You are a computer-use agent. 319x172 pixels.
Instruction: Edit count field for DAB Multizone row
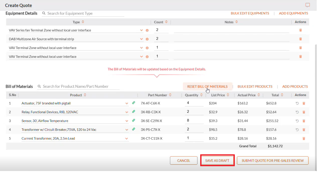tap(161, 39)
